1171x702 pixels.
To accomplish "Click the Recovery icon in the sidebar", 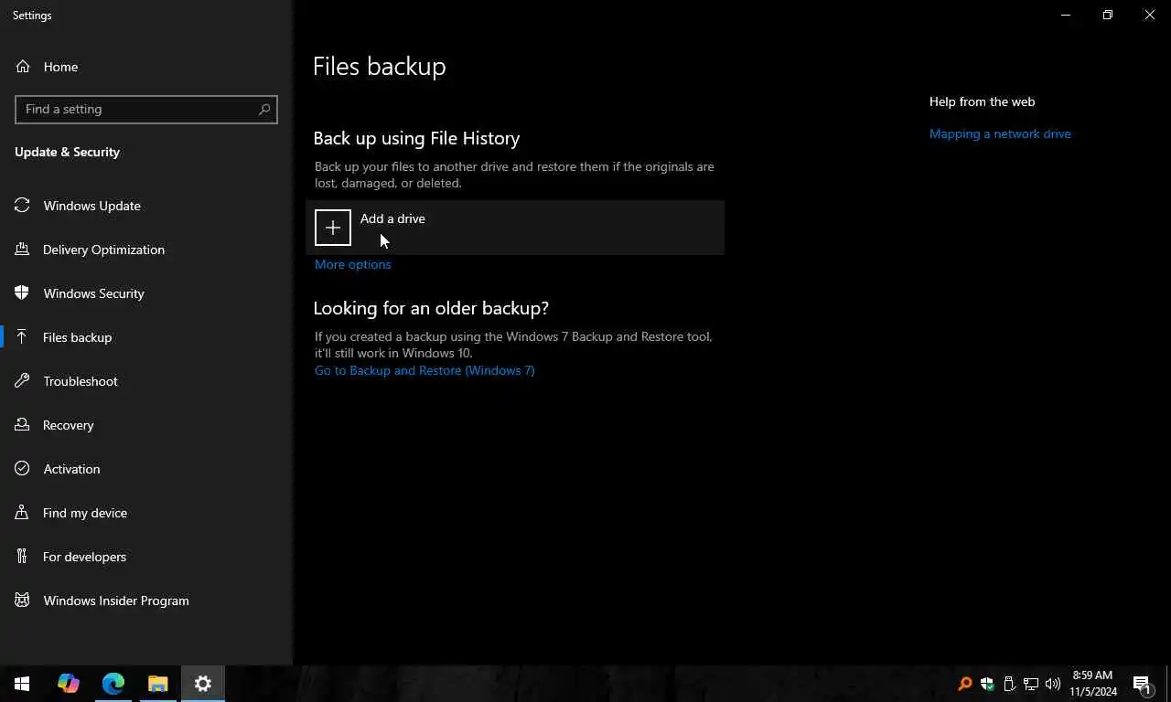I will tap(23, 425).
